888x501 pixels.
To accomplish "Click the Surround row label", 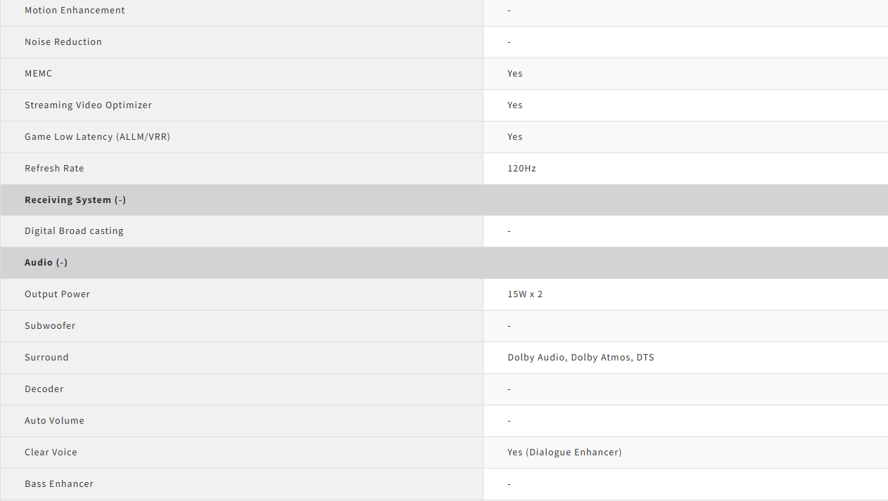I will (x=46, y=358).
